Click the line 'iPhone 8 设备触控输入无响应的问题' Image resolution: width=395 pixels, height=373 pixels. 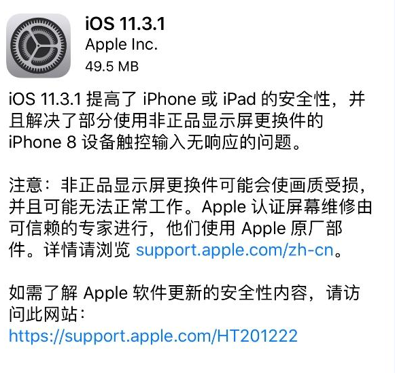tap(155, 142)
